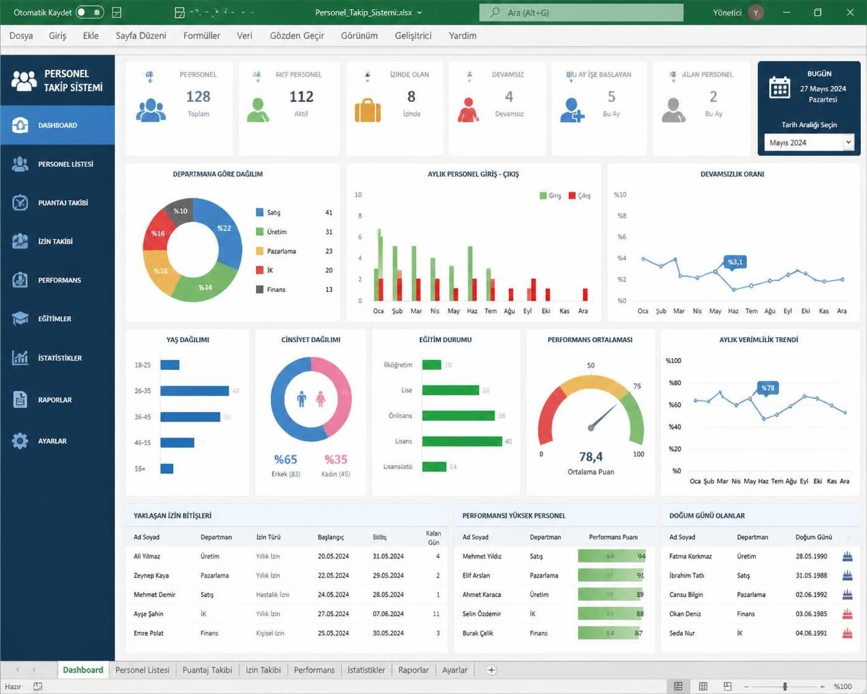The height and width of the screenshot is (694, 867).
Task: Click the performance gauge needle chart
Action: coord(591,409)
